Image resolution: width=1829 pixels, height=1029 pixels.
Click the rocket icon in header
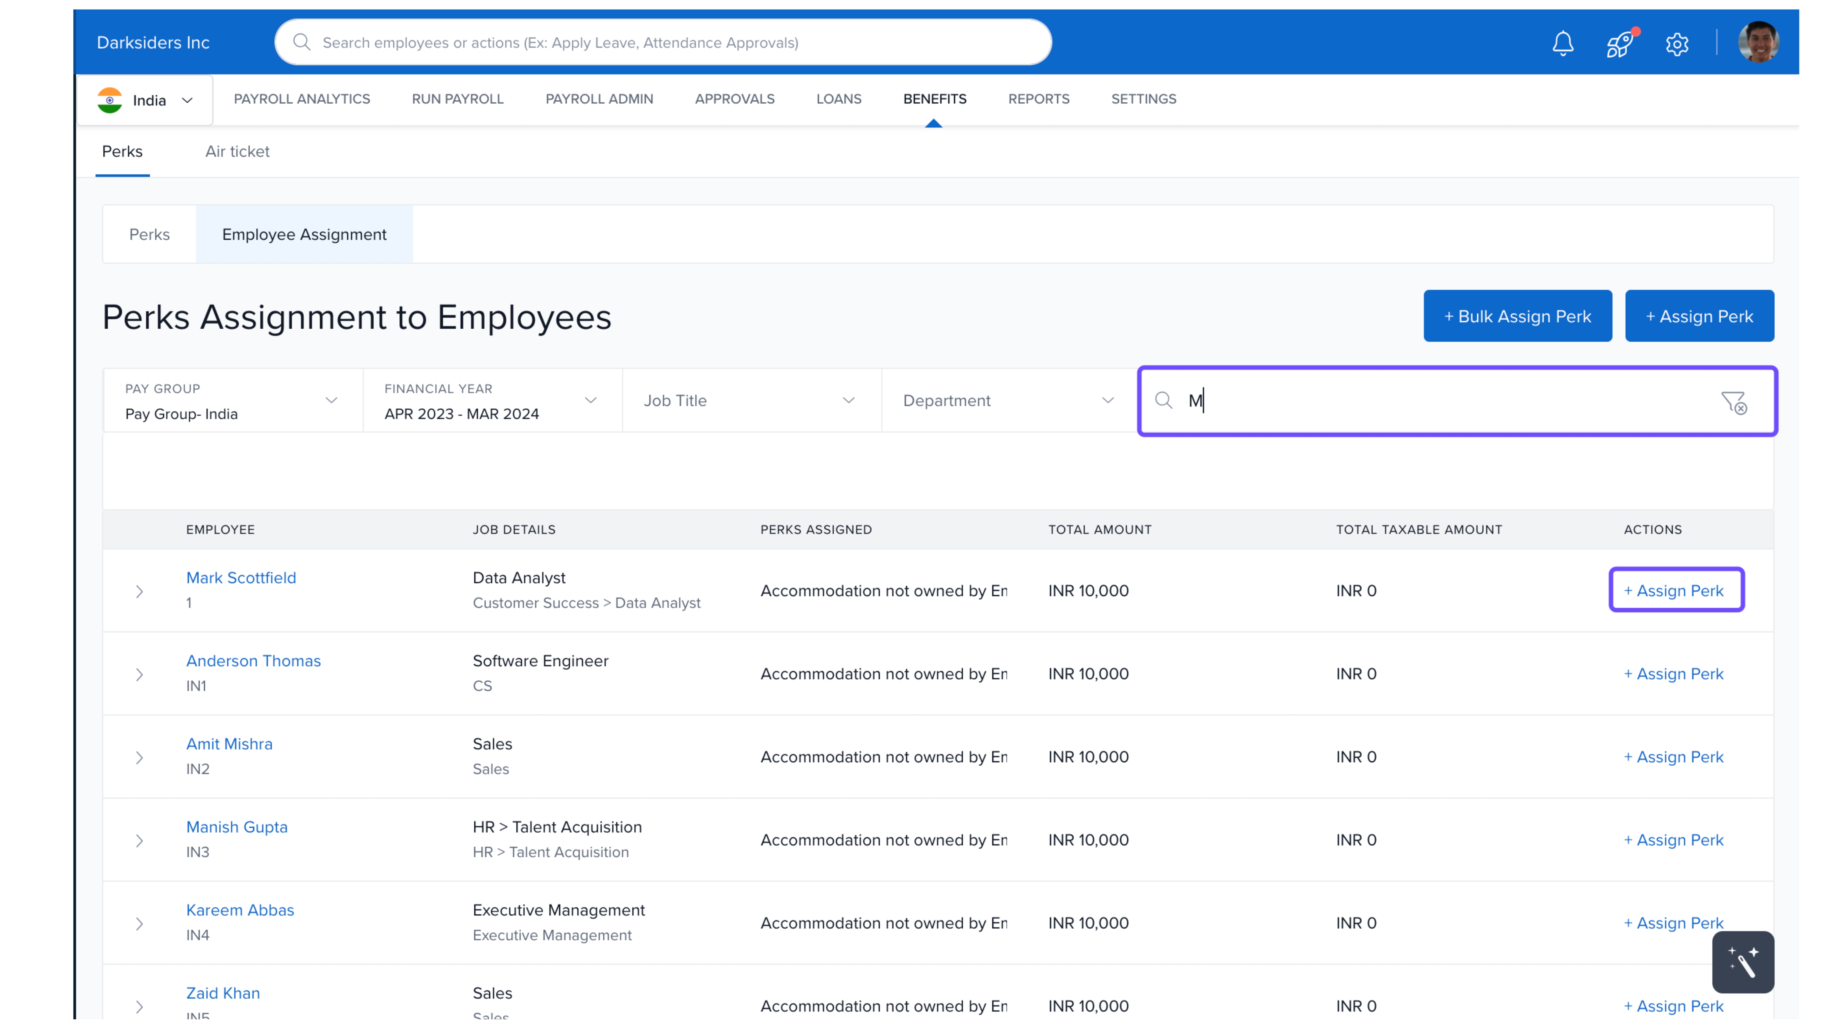[x=1620, y=43]
